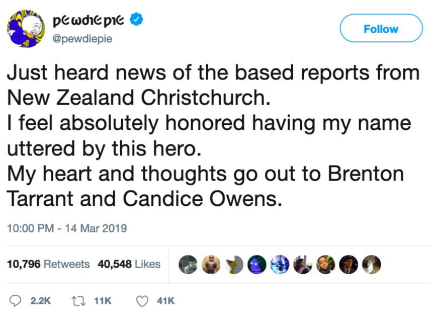Open the 10:00 PM - 14 Mar 2019 timestamp
The height and width of the screenshot is (317, 430).
click(66, 228)
